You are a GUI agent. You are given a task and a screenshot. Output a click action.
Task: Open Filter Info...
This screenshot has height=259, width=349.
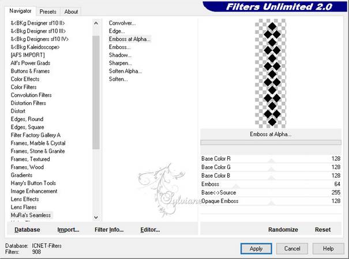(109, 230)
